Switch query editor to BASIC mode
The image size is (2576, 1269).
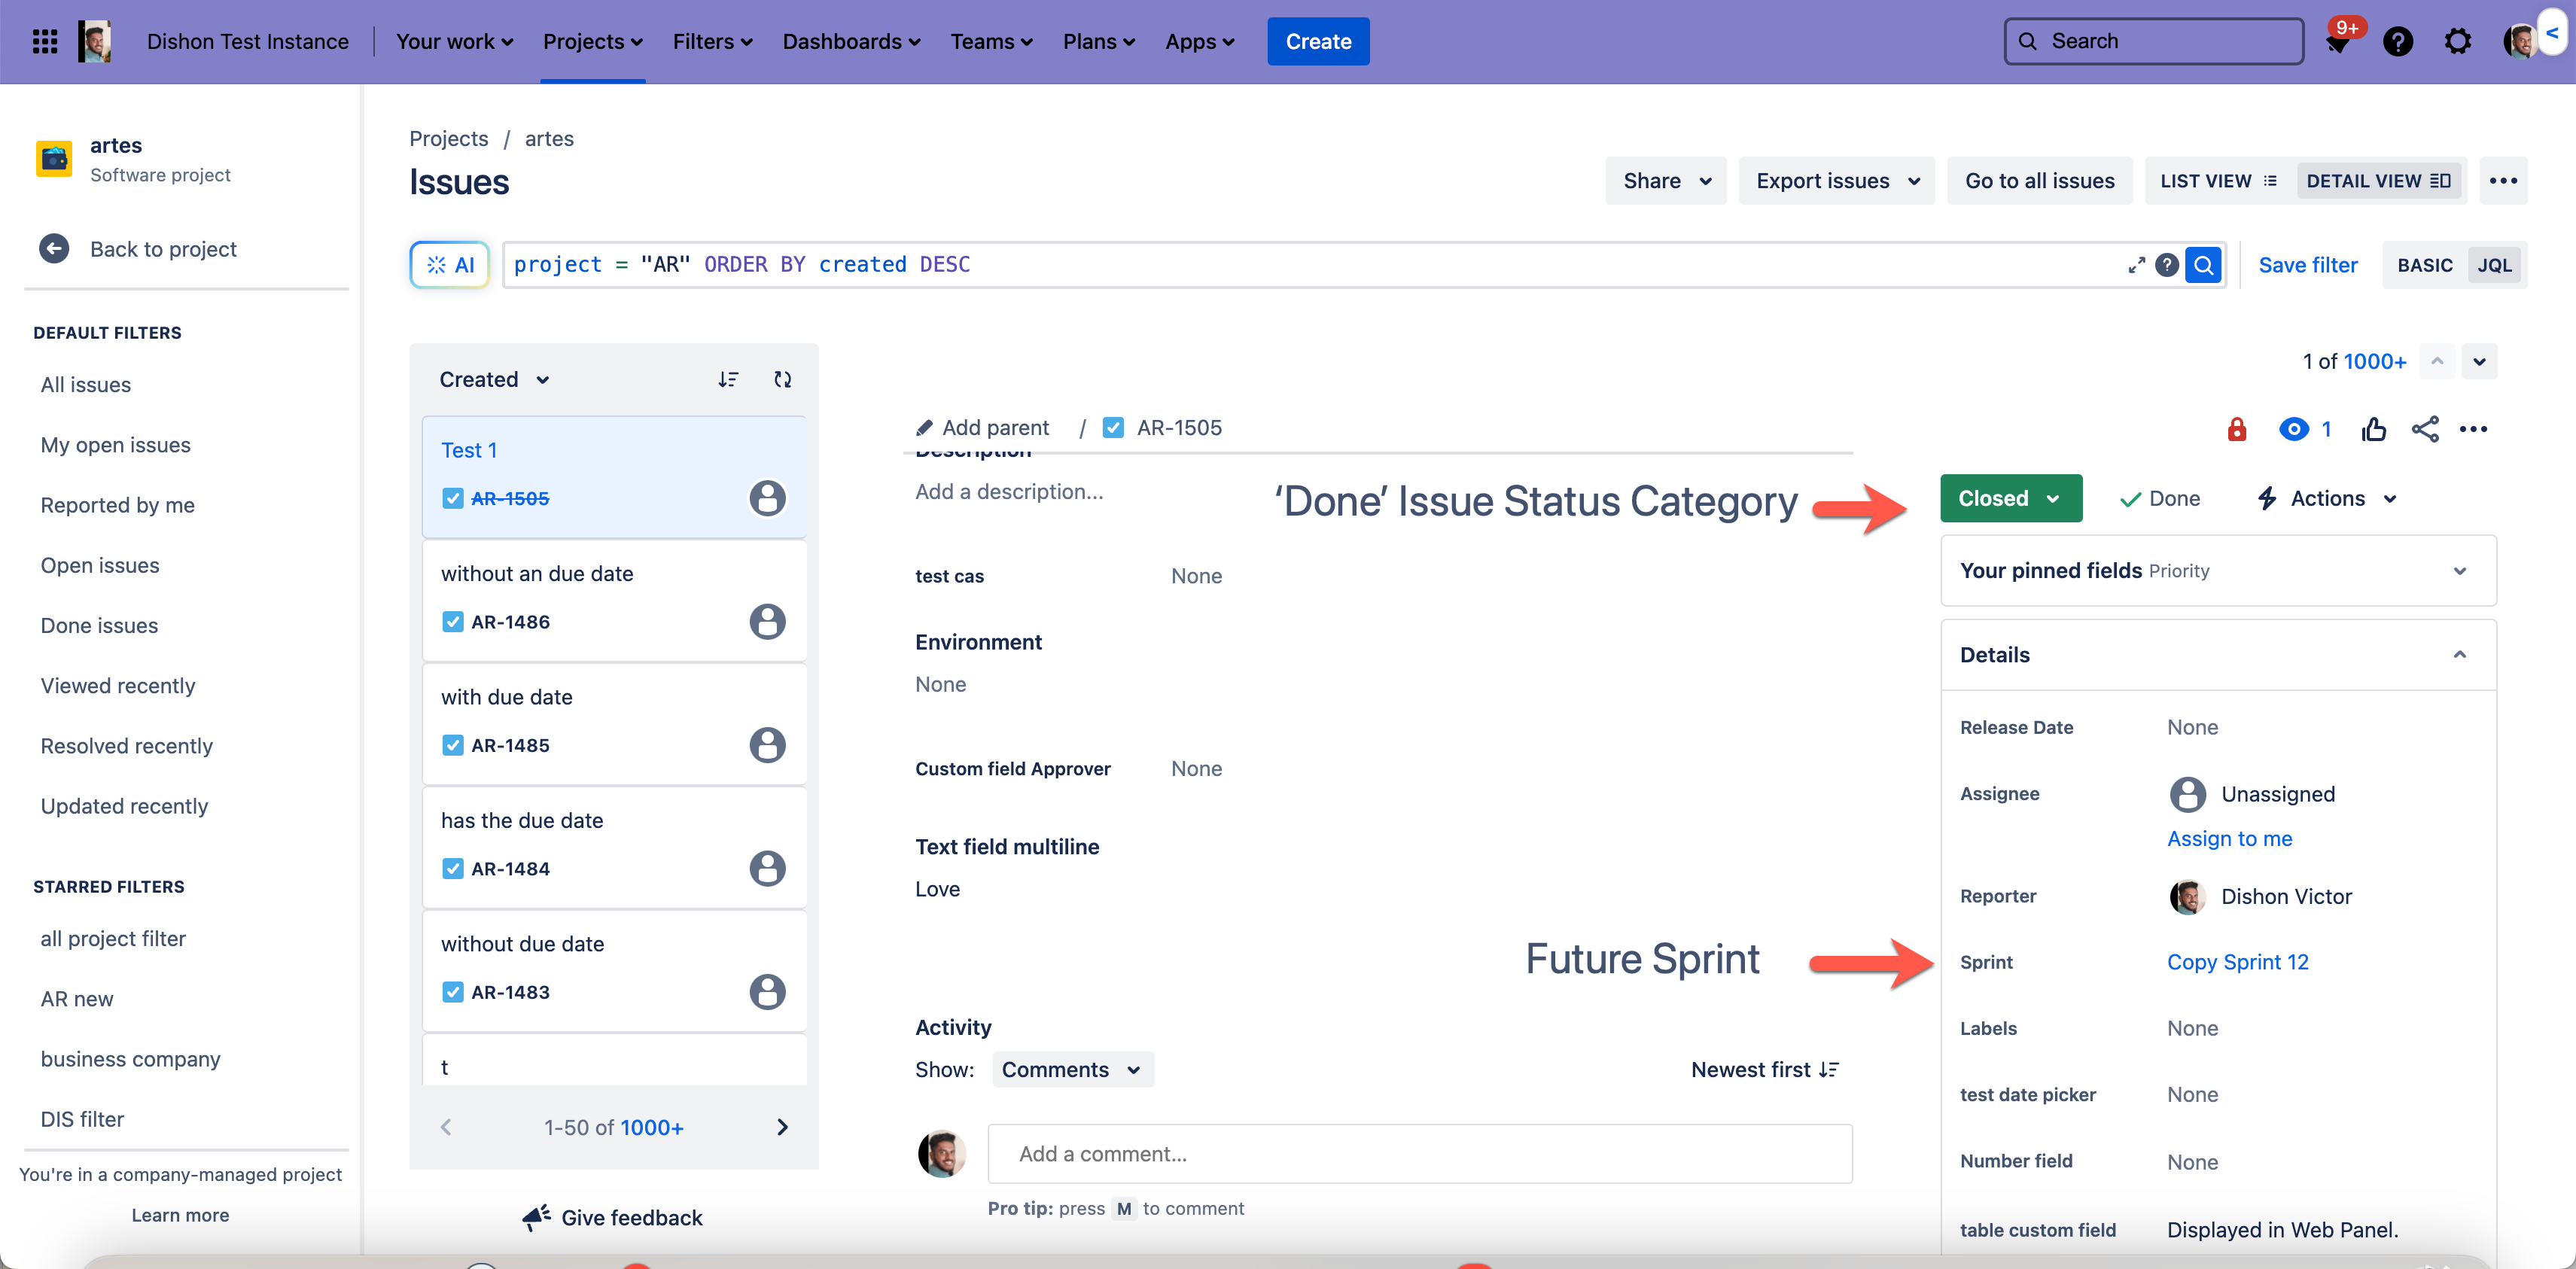[2424, 265]
